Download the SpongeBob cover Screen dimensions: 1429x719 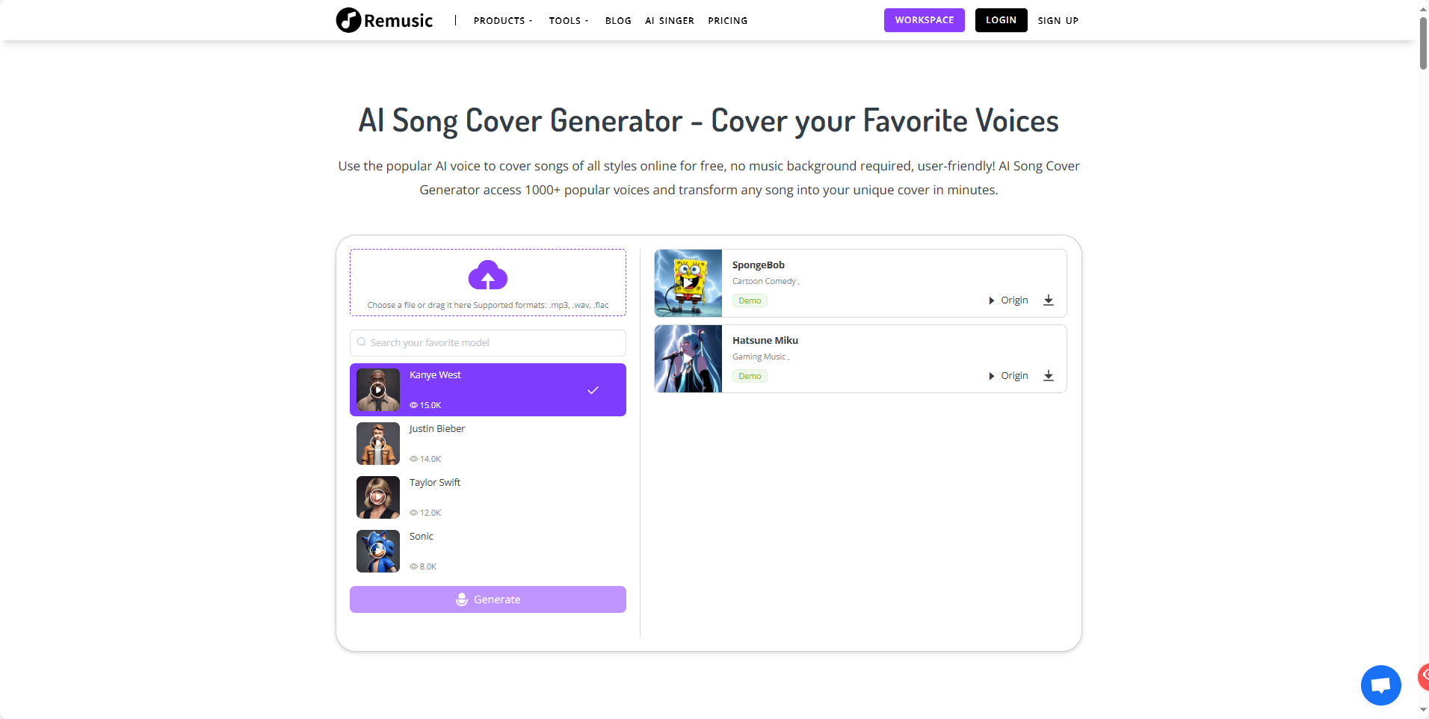(1049, 300)
